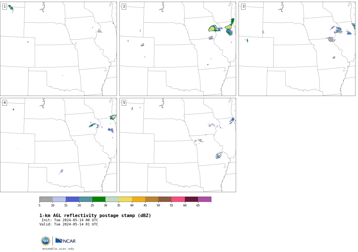
Task: Click the panel number label 3
Action: [x=243, y=6]
